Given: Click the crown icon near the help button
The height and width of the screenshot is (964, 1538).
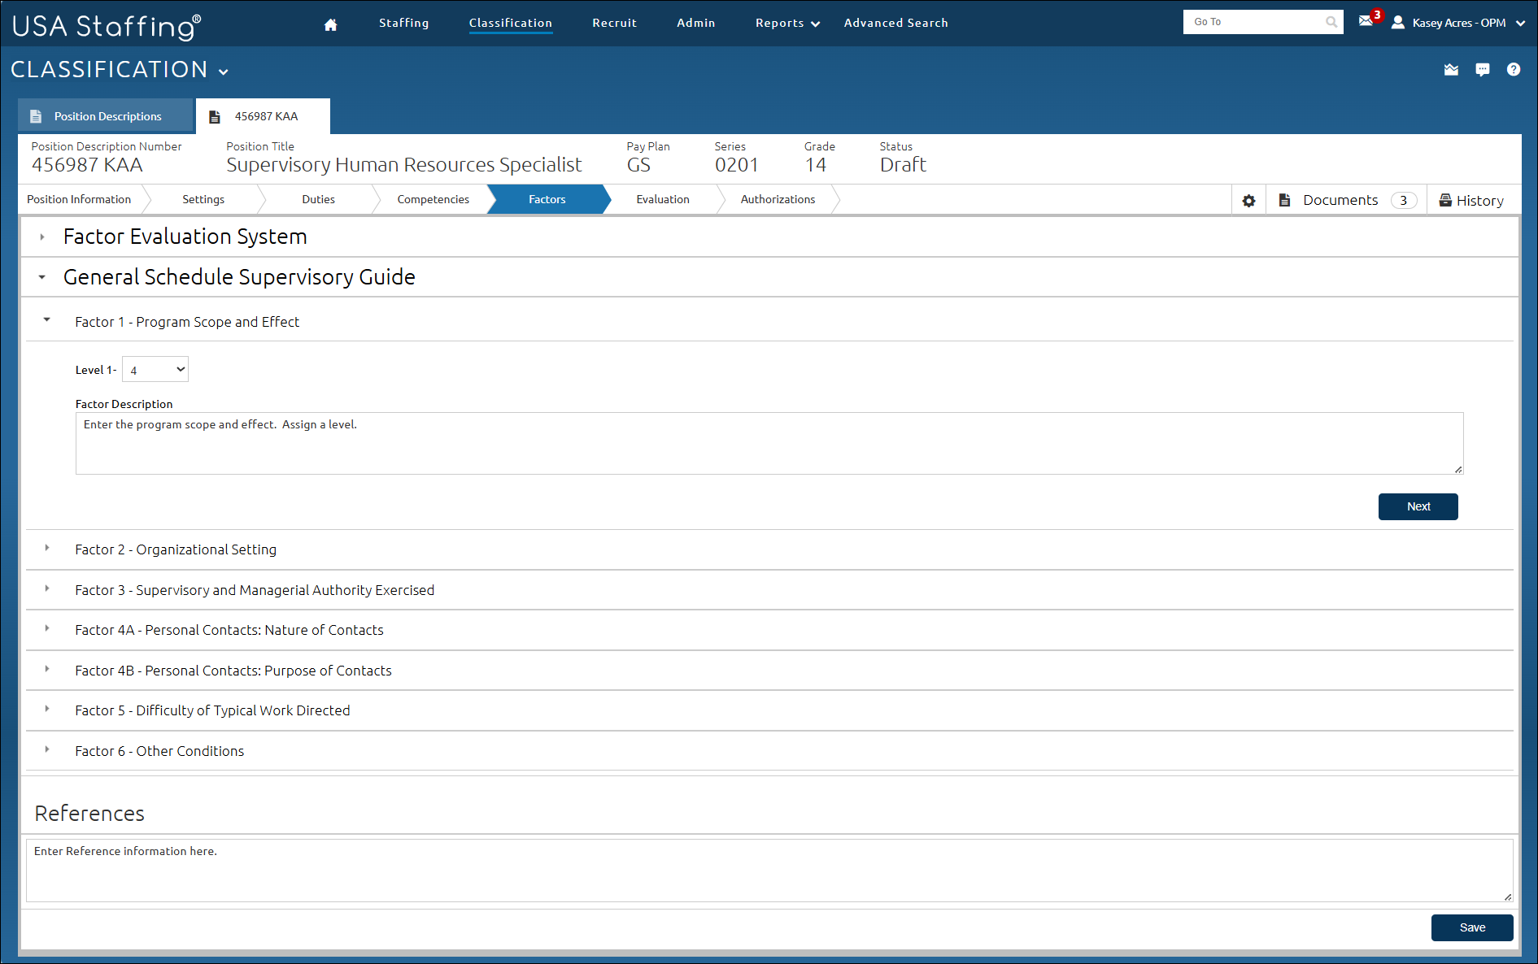Looking at the screenshot, I should tap(1451, 70).
